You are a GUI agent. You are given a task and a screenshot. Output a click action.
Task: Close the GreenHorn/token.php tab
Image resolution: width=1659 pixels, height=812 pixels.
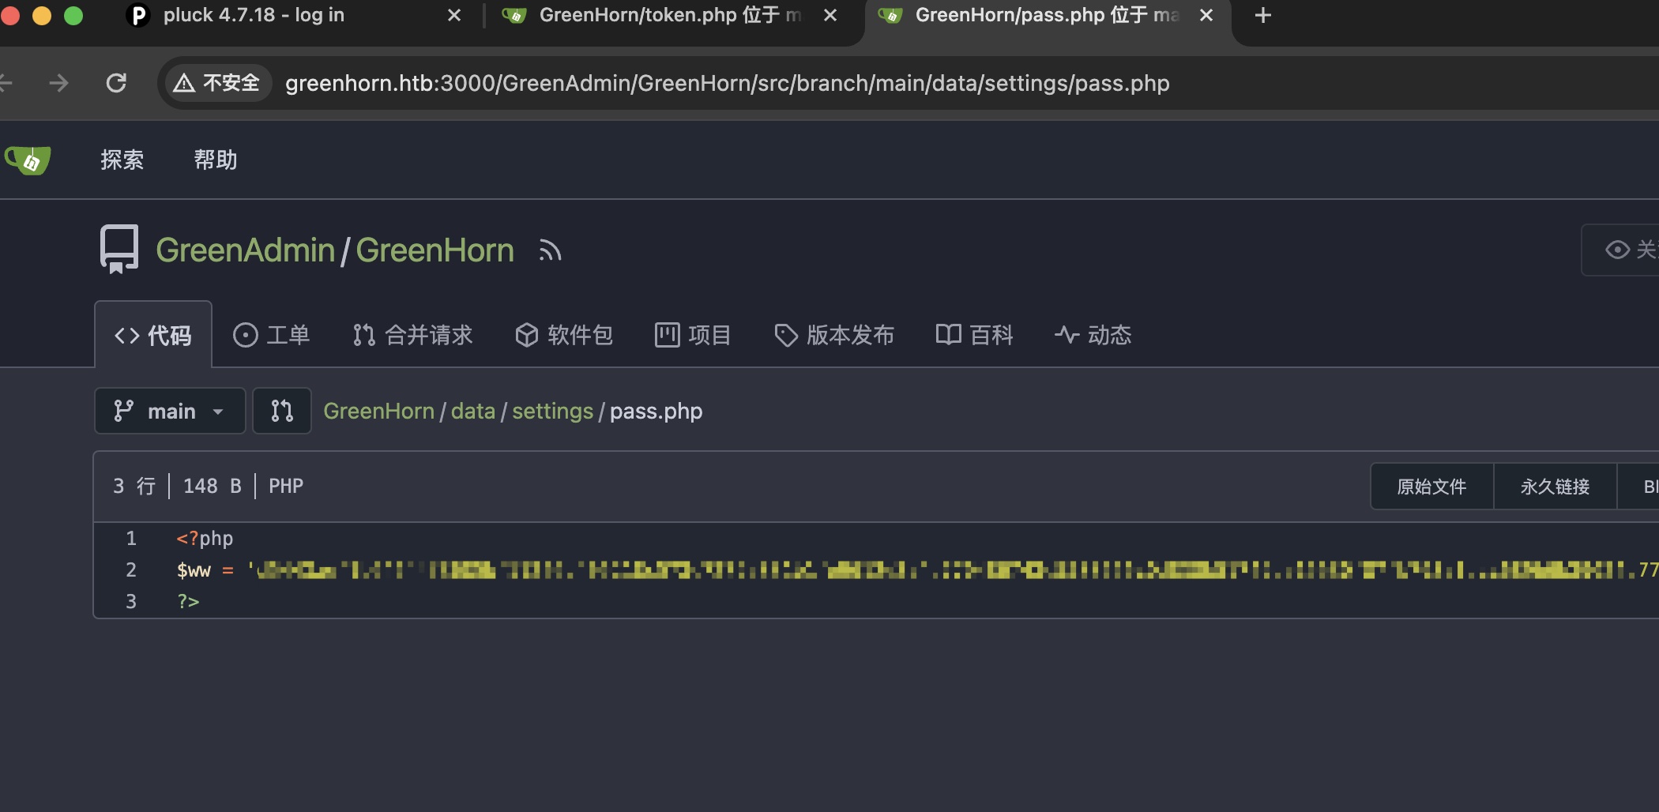tap(830, 15)
